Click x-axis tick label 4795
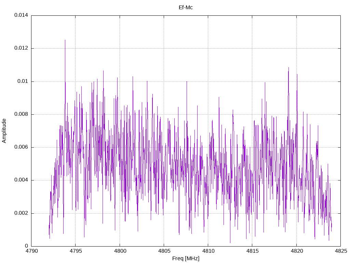The height and width of the screenshot is (263, 350). [76, 251]
